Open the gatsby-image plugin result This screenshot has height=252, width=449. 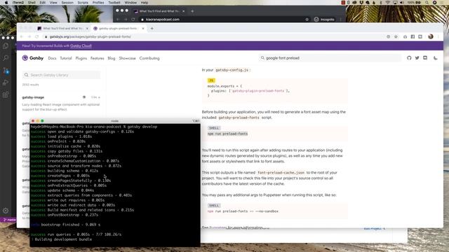tap(33, 97)
